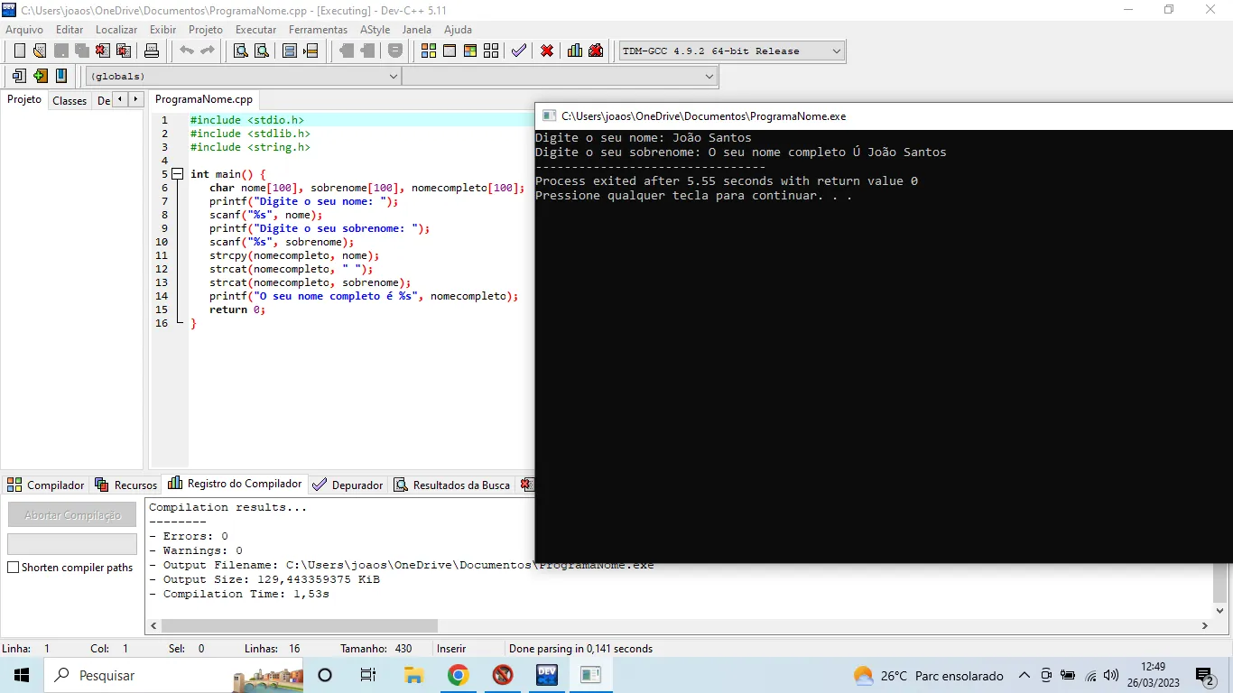1233x693 pixels.
Task: Stop execution with the red X icon
Action: (x=547, y=51)
